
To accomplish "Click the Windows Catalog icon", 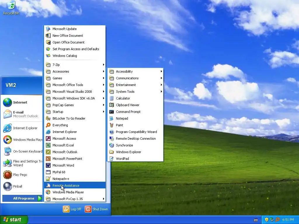I will (48, 56).
